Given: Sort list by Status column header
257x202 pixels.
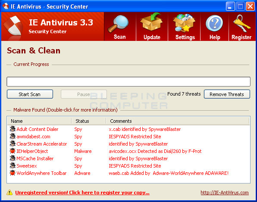Looking at the screenshot, I should (89, 121).
